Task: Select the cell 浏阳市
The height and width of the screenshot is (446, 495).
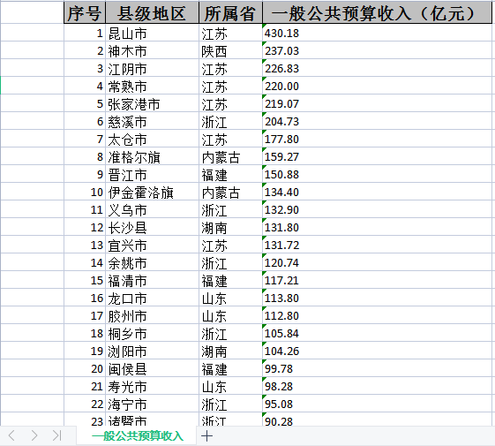Action: [x=152, y=352]
